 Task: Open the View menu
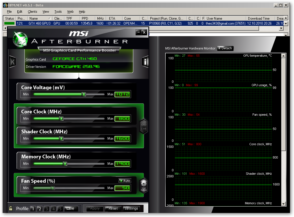coord(46,12)
